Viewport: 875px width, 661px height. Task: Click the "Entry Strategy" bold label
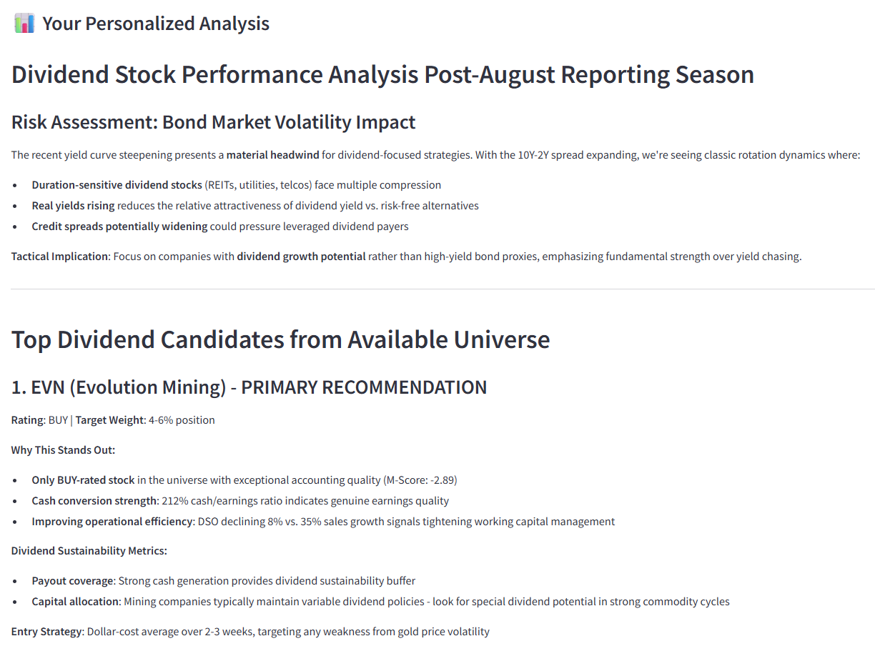point(47,632)
